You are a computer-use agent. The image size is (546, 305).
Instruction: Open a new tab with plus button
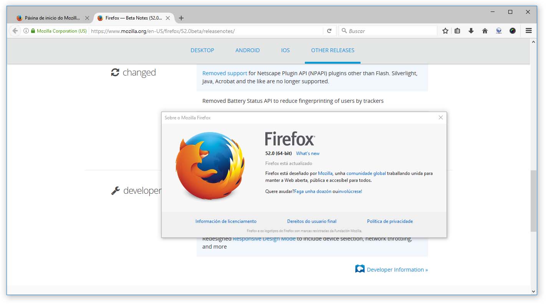pyautogui.click(x=181, y=18)
